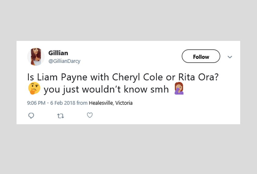Click the facepalm emoji after smh
The width and height of the screenshot is (257, 174).
(179, 89)
